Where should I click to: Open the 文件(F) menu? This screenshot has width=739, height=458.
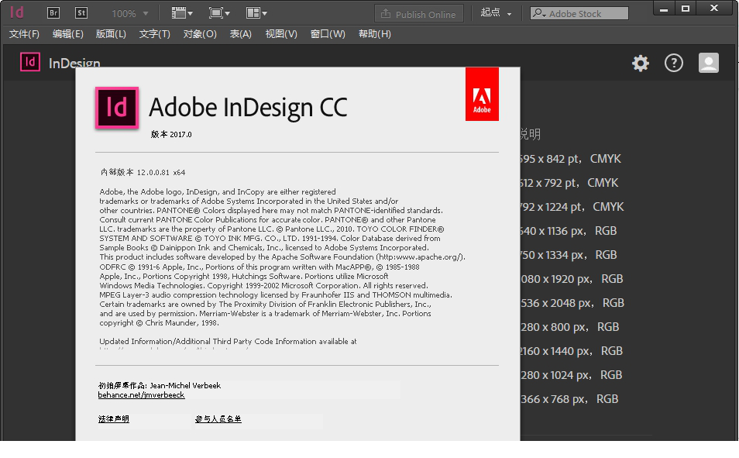point(24,34)
